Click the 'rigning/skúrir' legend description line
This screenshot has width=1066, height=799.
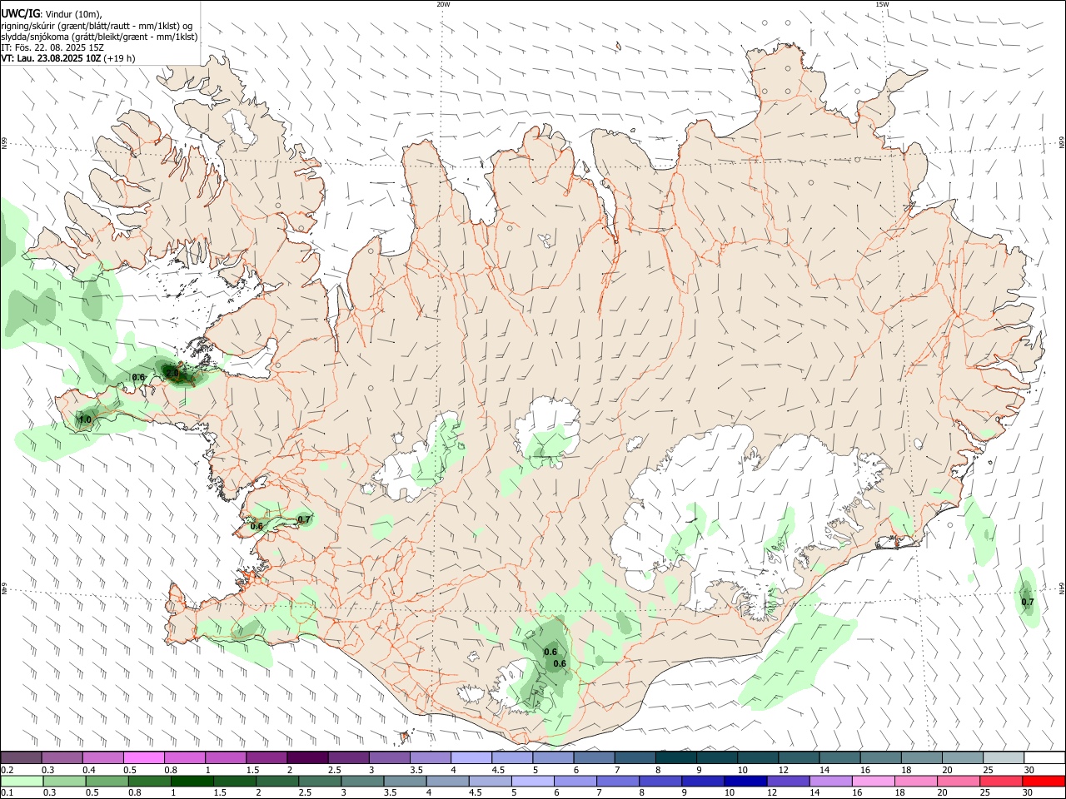(x=97, y=25)
